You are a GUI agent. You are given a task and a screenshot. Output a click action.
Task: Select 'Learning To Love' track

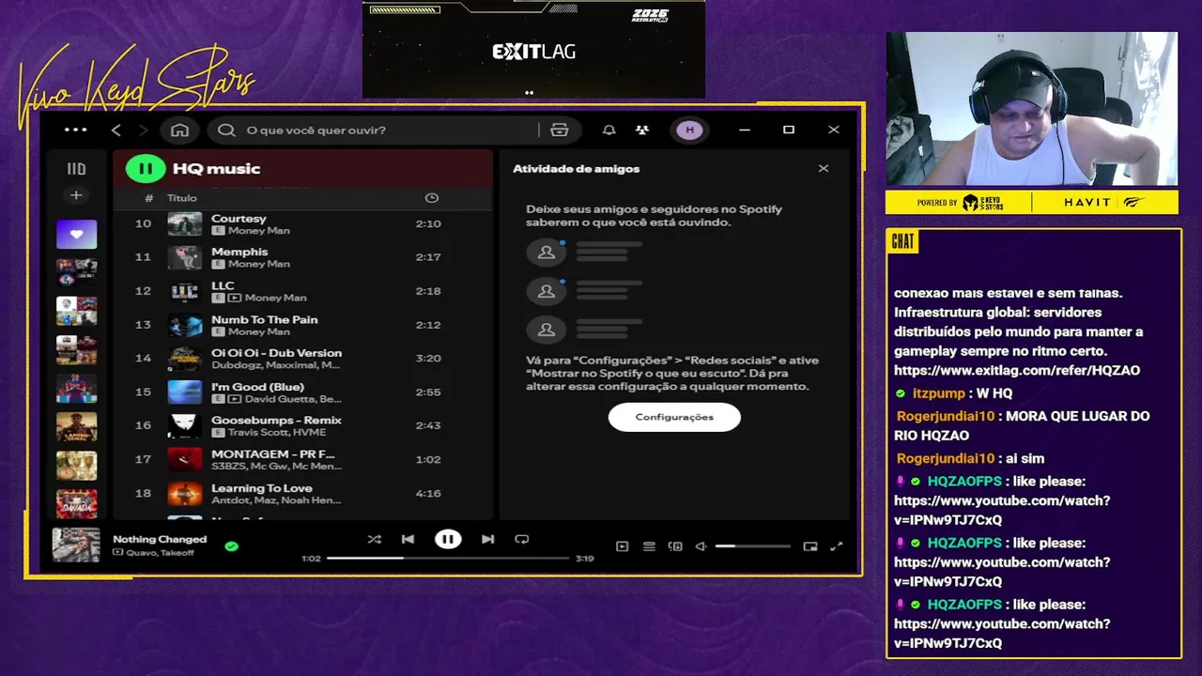(302, 493)
